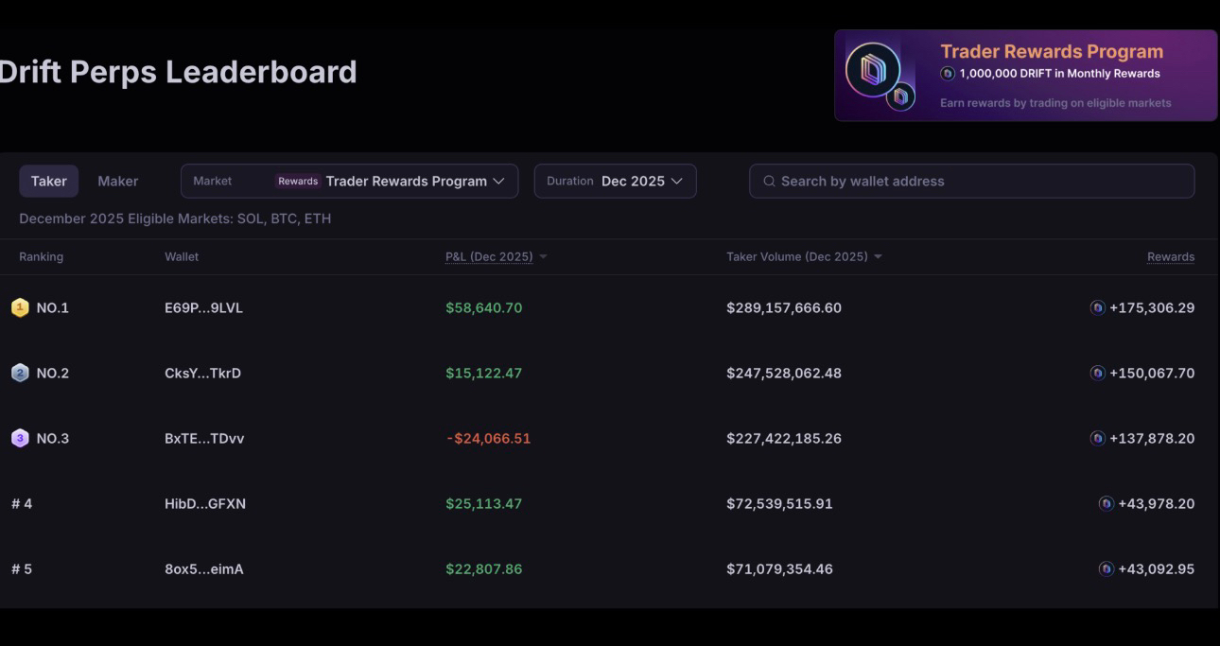Click the NO.1 ranking label
Image resolution: width=1220 pixels, height=646 pixels.
tap(52, 307)
